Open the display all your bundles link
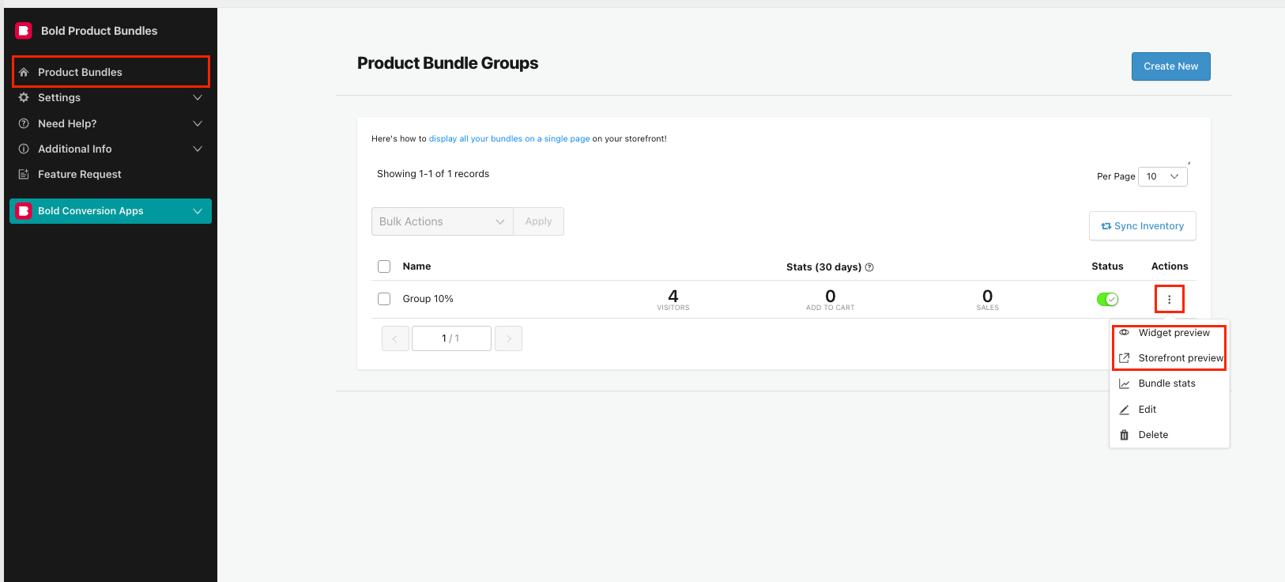1285x582 pixels. click(509, 138)
